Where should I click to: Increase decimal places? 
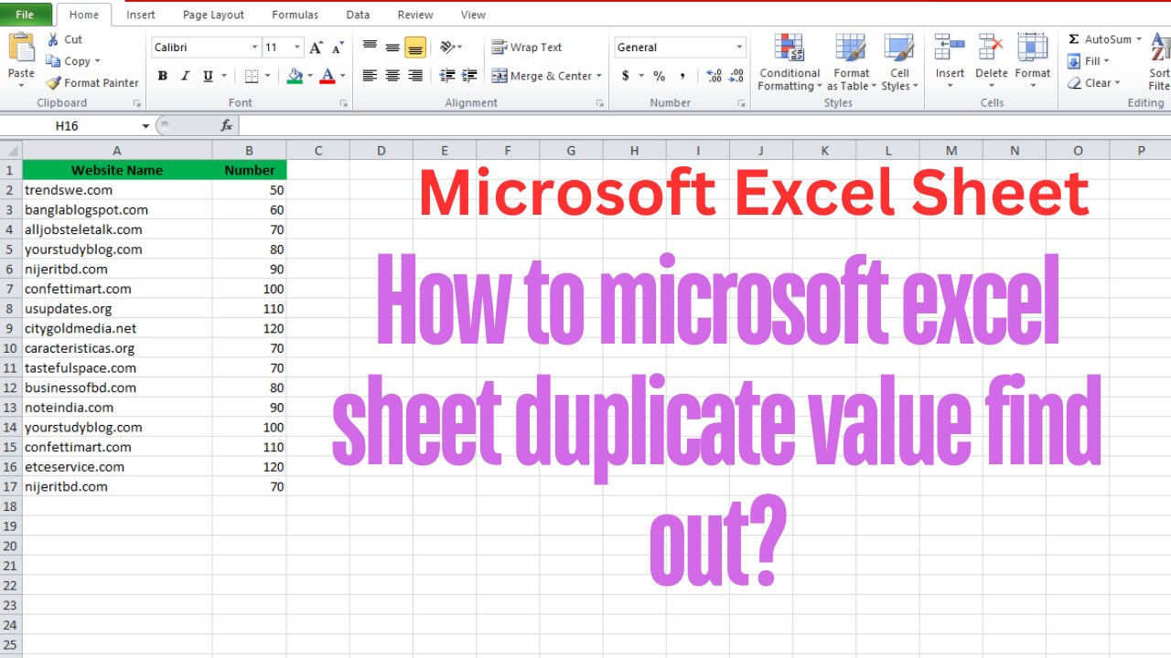[714, 76]
